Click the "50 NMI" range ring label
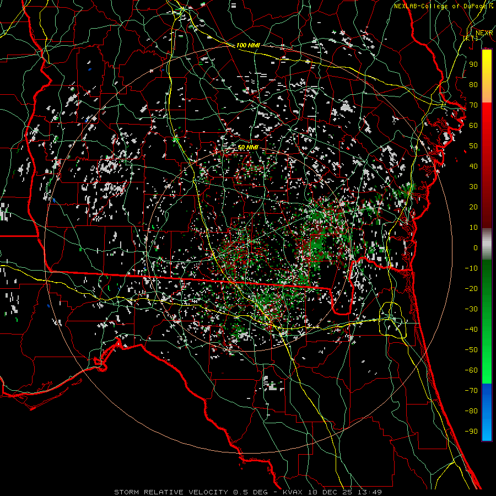The image size is (496, 496). (x=248, y=147)
